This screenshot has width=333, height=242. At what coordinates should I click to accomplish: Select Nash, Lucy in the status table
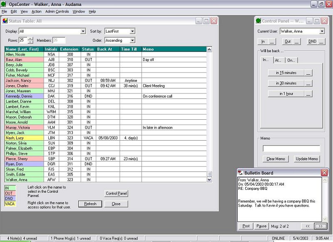(24, 138)
